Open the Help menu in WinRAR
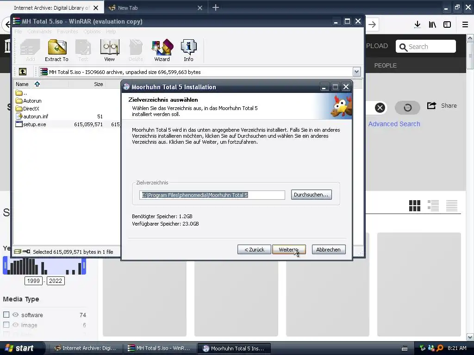The height and width of the screenshot is (355, 474). pos(111,31)
